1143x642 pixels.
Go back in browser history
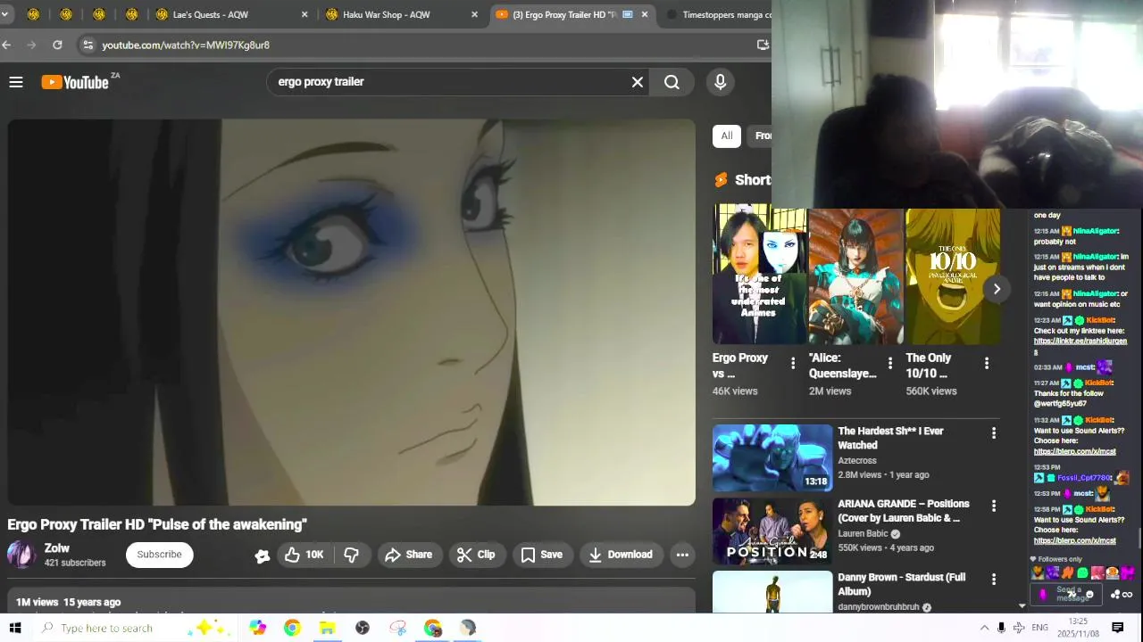click(x=7, y=45)
